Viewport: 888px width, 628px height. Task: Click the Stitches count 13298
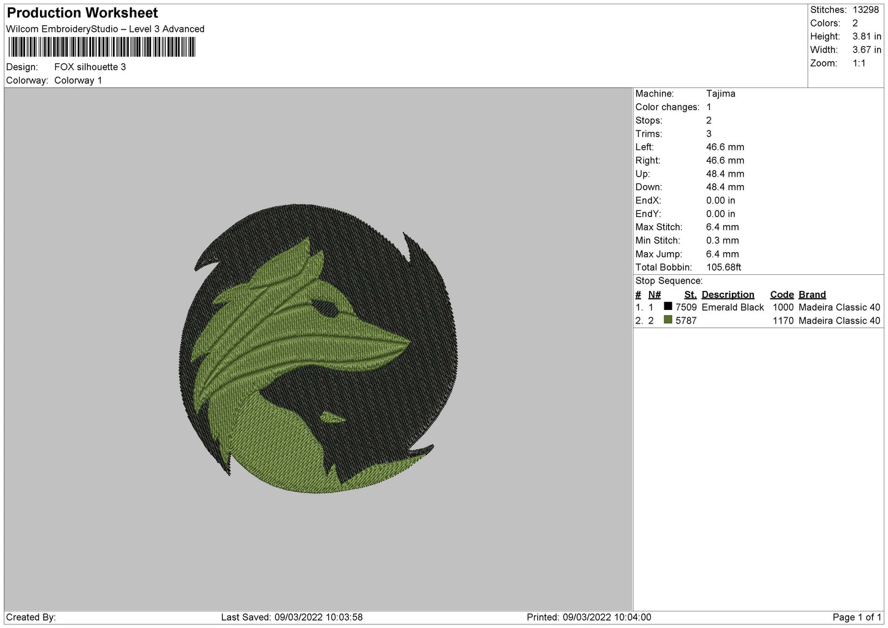865,10
